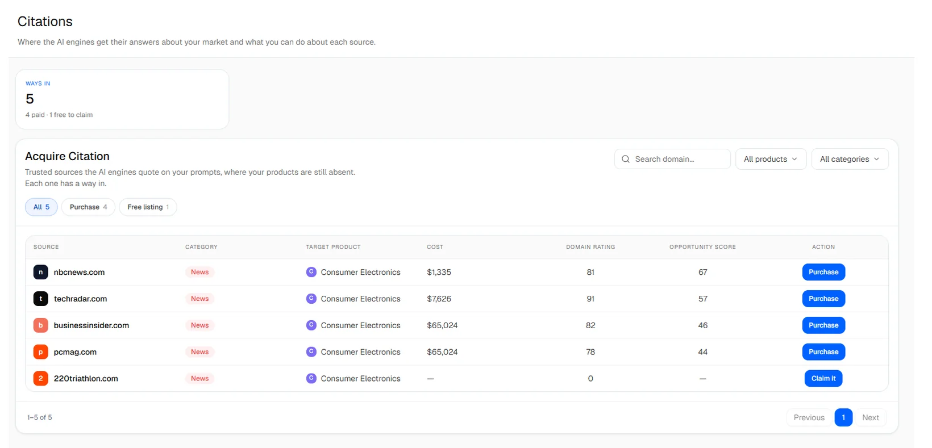Click the 1–5 of 5 results count

tap(40, 417)
